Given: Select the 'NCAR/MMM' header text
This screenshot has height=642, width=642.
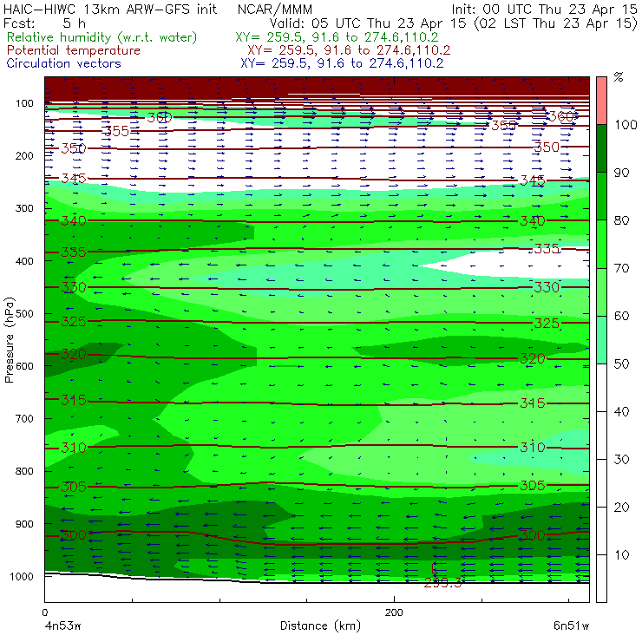Looking at the screenshot, I should [275, 10].
